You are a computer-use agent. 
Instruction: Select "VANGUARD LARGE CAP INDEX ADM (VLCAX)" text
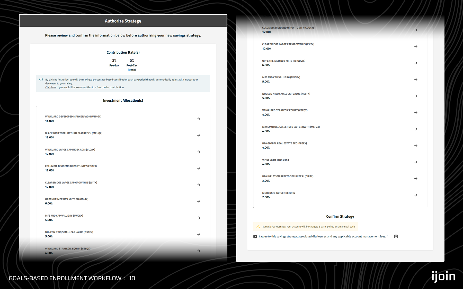(70, 150)
